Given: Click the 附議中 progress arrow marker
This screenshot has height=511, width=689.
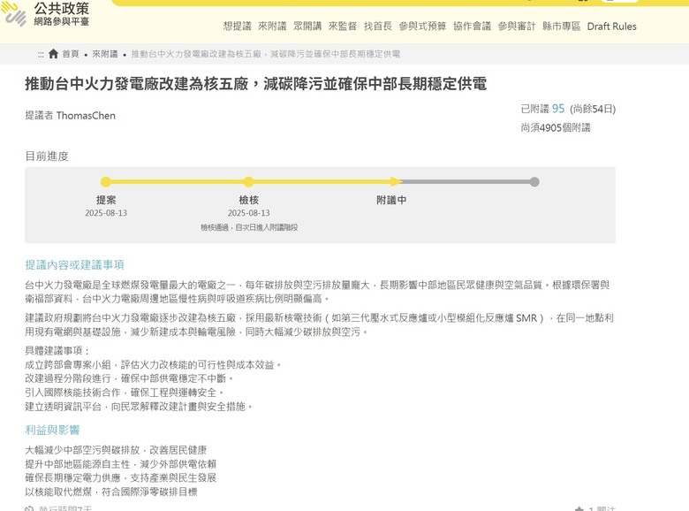Looking at the screenshot, I should point(396,181).
